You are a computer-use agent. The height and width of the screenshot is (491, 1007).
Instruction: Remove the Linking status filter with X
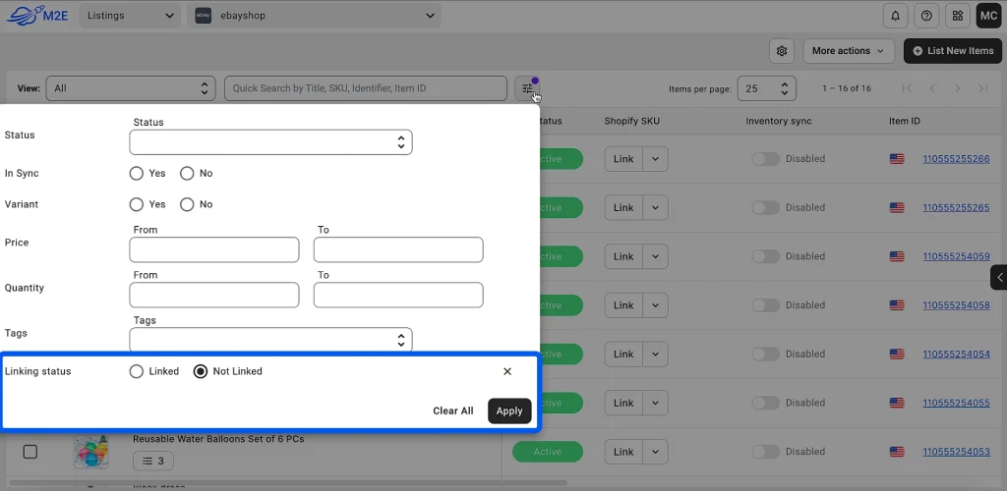507,371
